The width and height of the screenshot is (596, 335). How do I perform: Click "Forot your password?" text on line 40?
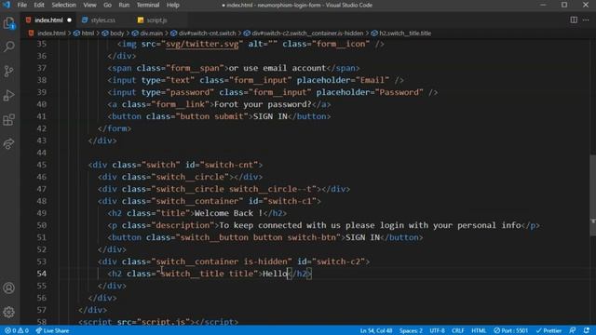tap(263, 104)
